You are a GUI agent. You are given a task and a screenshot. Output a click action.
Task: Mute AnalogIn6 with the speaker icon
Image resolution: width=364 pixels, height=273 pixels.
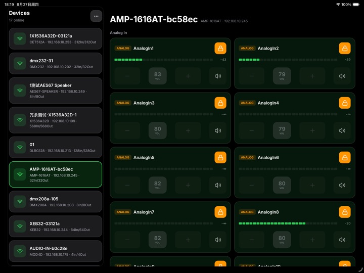point(342,185)
